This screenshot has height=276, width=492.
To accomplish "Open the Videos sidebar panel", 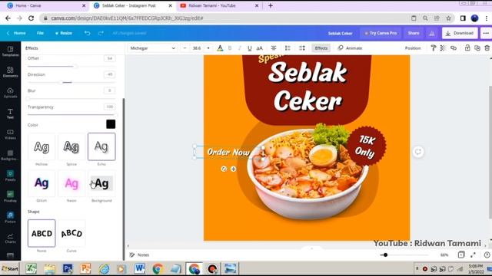I will pyautogui.click(x=10, y=134).
